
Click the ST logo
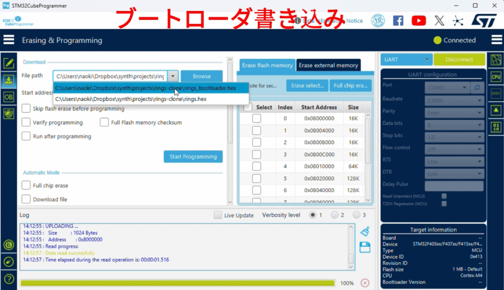click(484, 21)
